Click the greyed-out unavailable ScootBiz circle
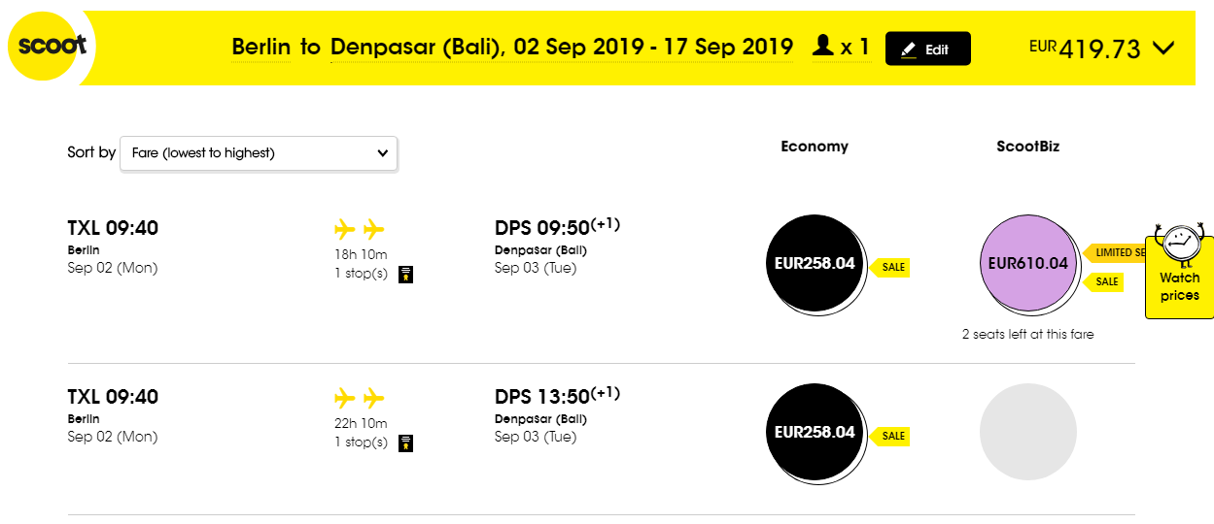 coord(1028,432)
